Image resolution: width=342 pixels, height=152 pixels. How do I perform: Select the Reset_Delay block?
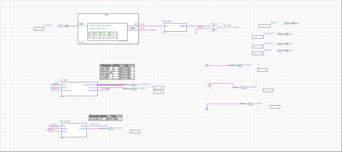click(175, 27)
